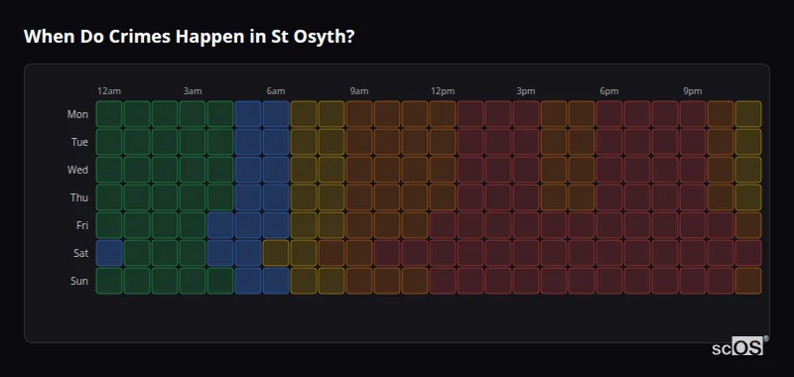
Task: Select the Tuesday 3am green cell
Action: pyautogui.click(x=193, y=142)
